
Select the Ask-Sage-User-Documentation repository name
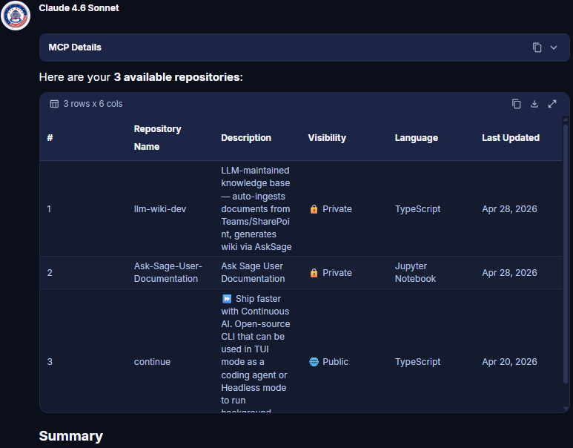coord(168,272)
